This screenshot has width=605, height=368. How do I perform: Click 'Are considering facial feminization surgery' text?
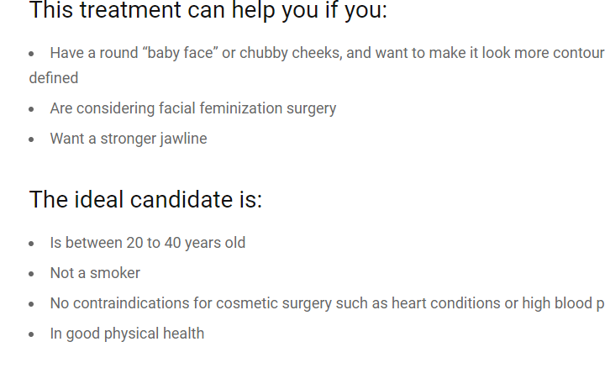193,108
